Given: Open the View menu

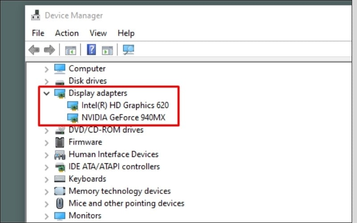Looking at the screenshot, I should (x=98, y=33).
